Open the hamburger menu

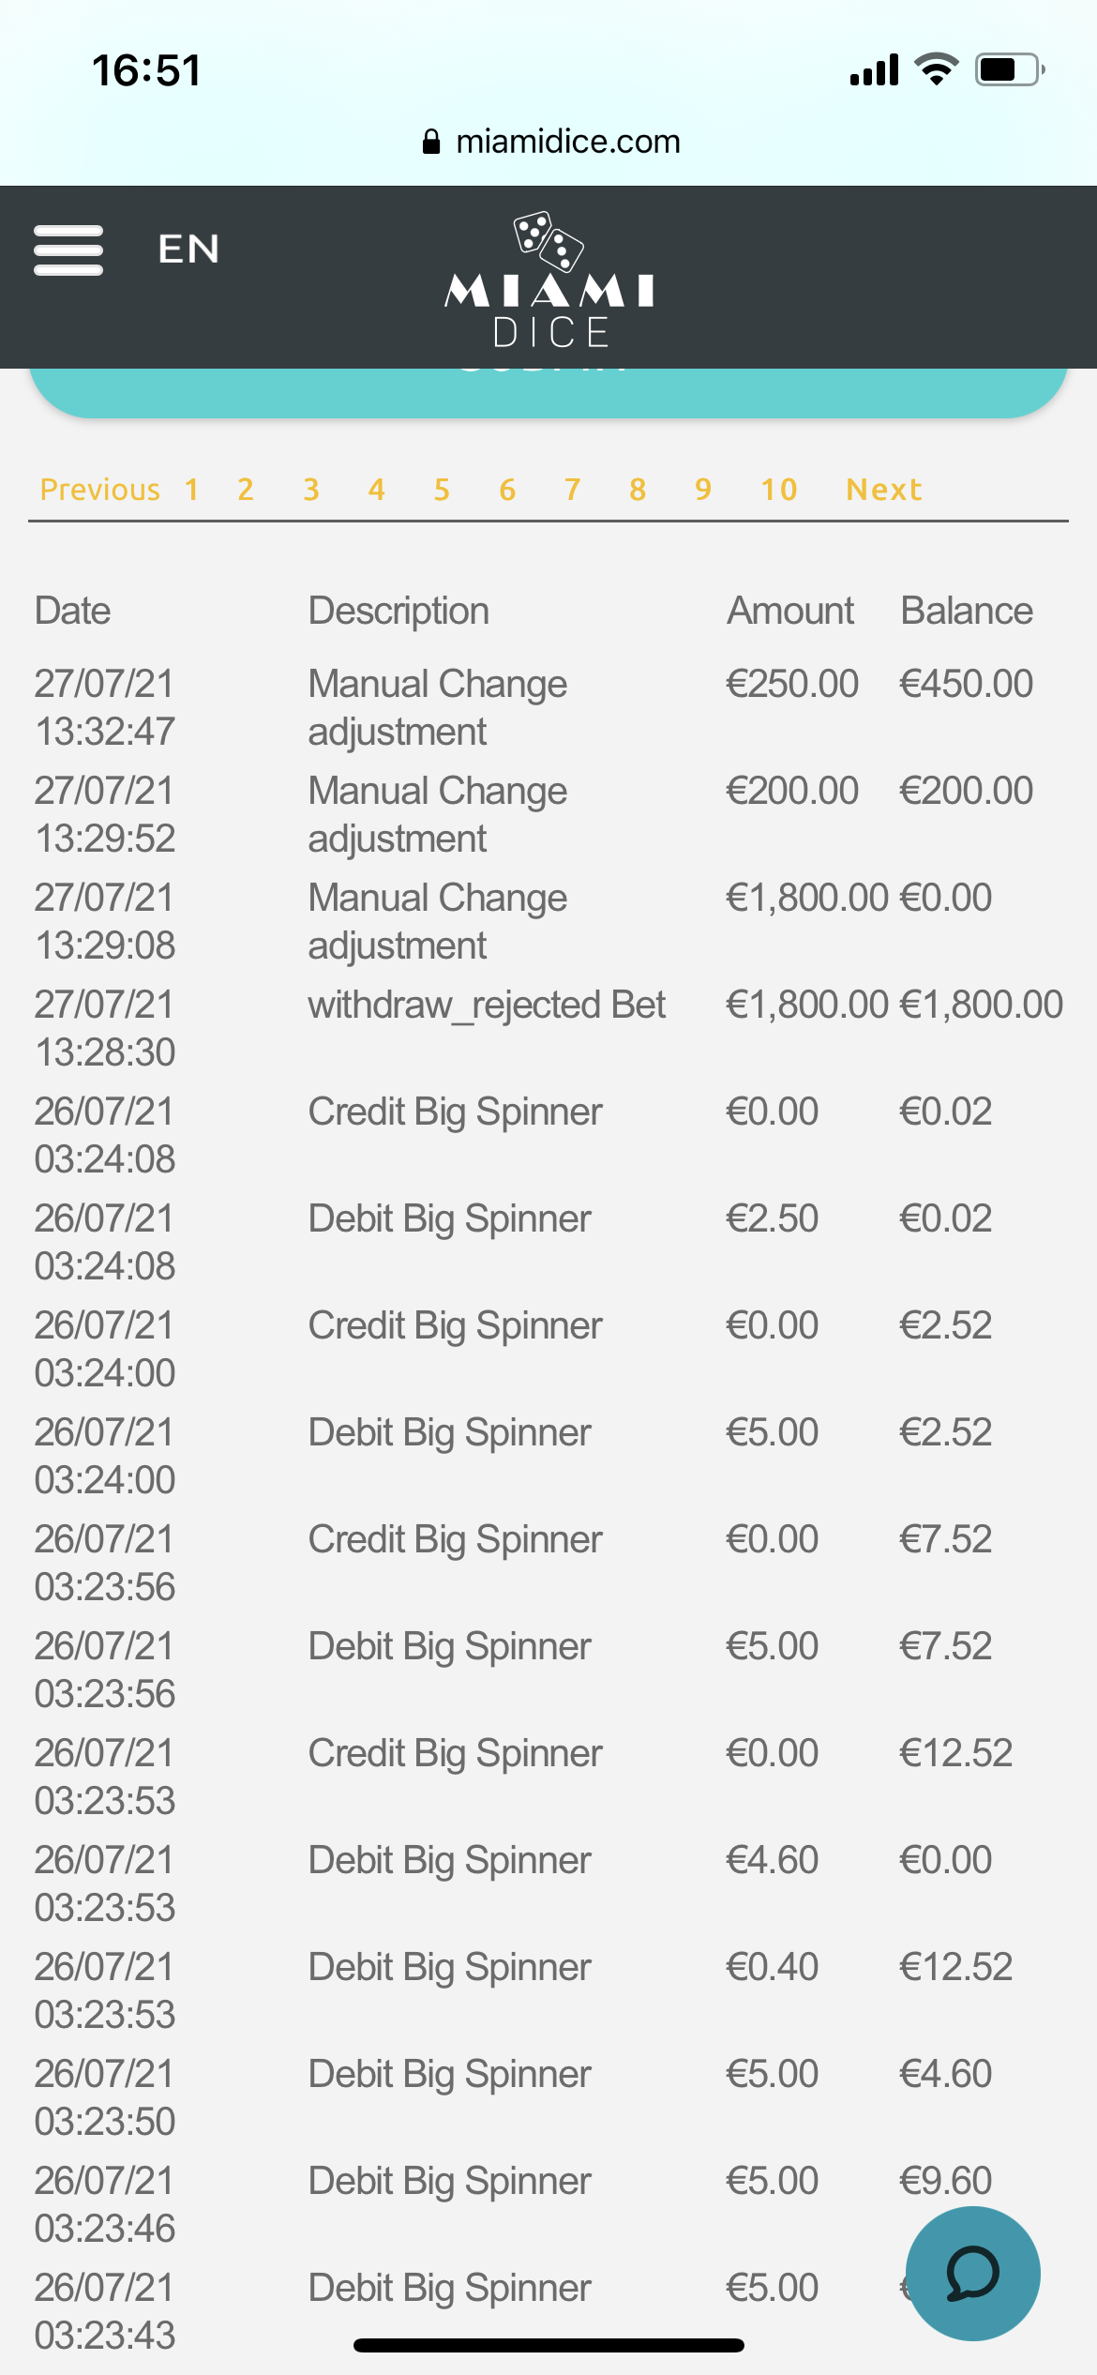(68, 250)
